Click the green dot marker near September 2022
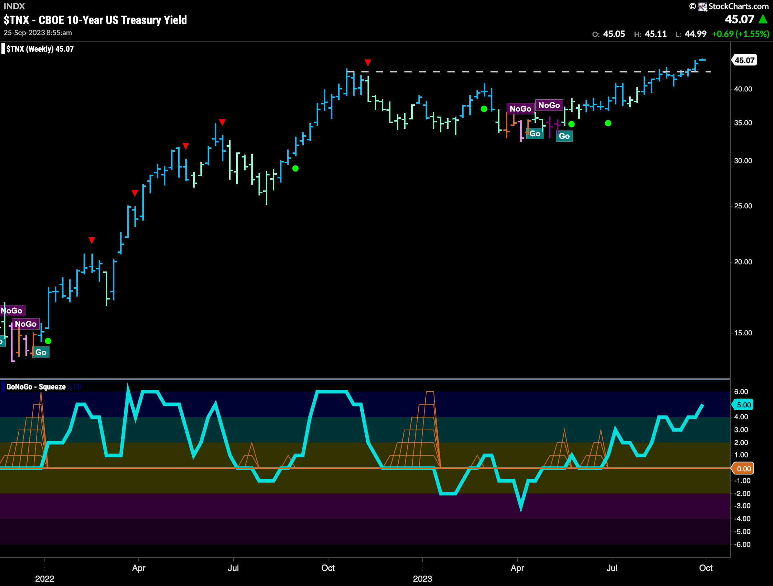The image size is (773, 586). tap(295, 169)
